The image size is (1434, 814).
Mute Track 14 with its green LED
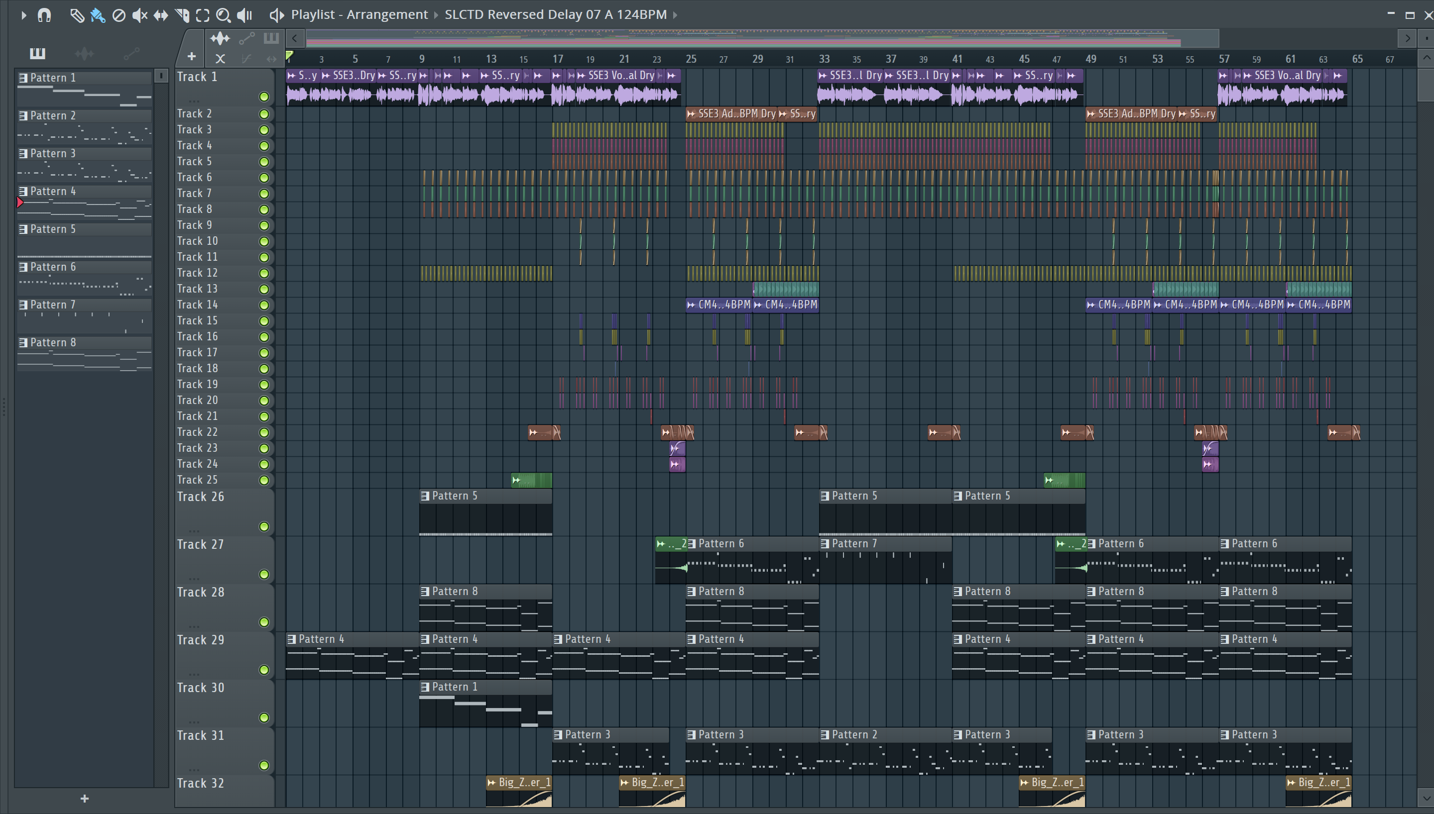264,305
